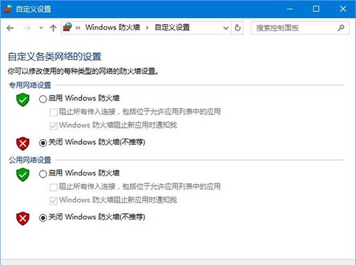Click red shield icon in 公用网络设置

(x=23, y=218)
